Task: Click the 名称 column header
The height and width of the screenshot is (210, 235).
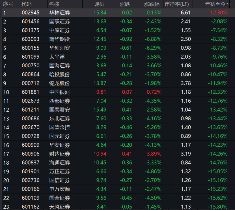Action: click(x=54, y=4)
